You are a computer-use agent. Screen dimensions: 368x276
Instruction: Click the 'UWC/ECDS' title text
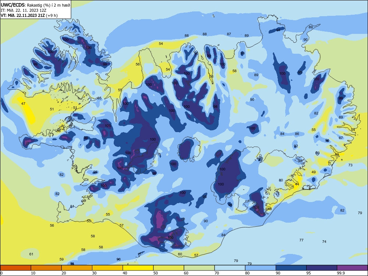12,5
